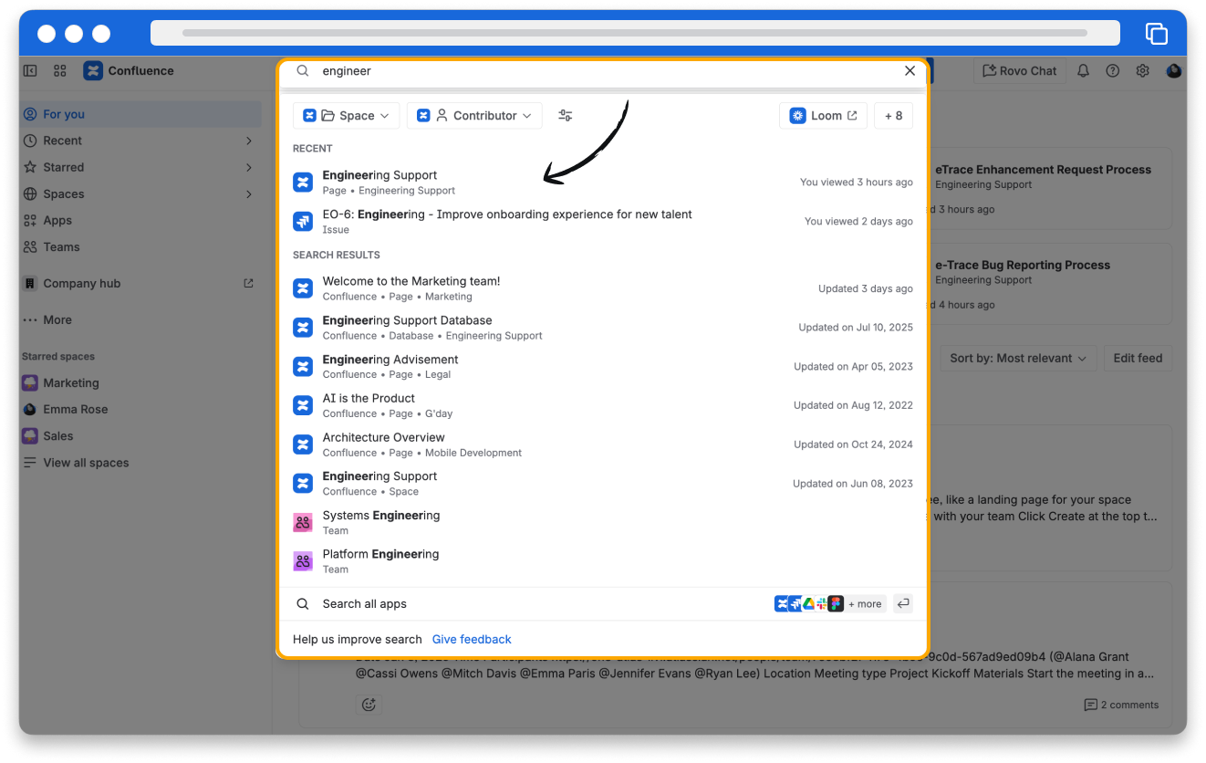The width and height of the screenshot is (1206, 763).
Task: Click the magnifier icon in the search field
Action: (x=304, y=70)
